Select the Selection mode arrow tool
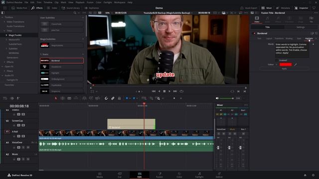The image size is (319, 179). pyautogui.click(x=56, y=98)
